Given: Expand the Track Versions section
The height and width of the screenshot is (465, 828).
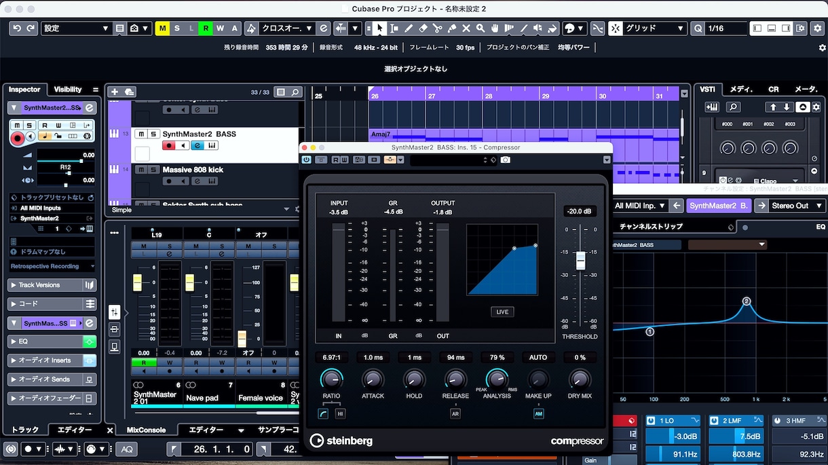Looking at the screenshot, I should pyautogui.click(x=45, y=285).
